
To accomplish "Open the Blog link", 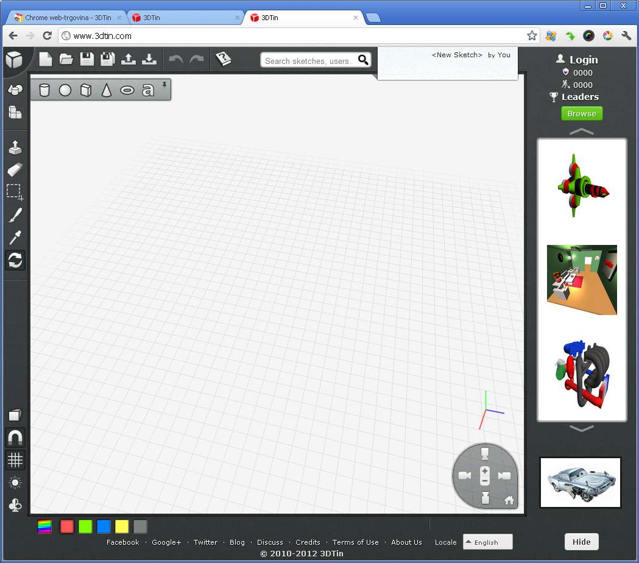I will 237,542.
